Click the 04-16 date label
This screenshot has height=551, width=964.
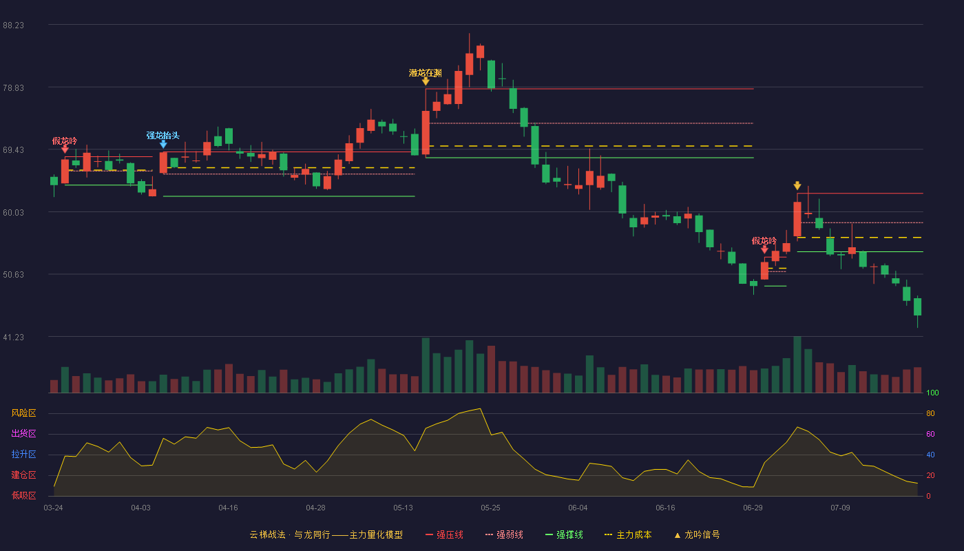[x=228, y=508]
